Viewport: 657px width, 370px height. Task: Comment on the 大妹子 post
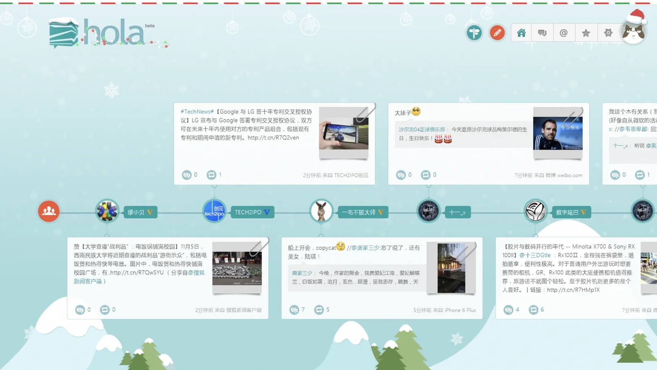tap(401, 175)
